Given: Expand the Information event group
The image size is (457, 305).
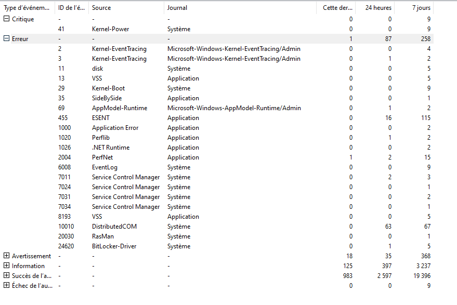Looking at the screenshot, I should [7, 266].
